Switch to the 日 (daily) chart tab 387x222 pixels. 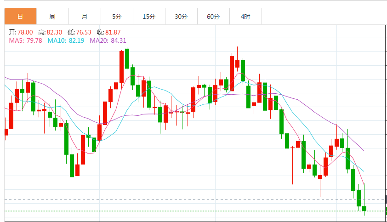coord(20,17)
